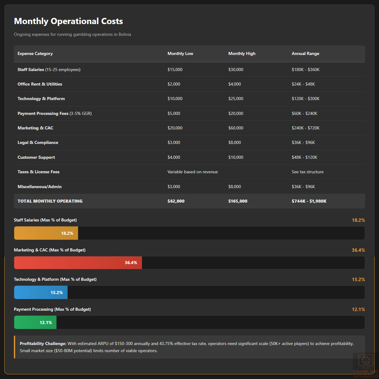
Task: Click the Customer Support row label
Action: (36, 157)
